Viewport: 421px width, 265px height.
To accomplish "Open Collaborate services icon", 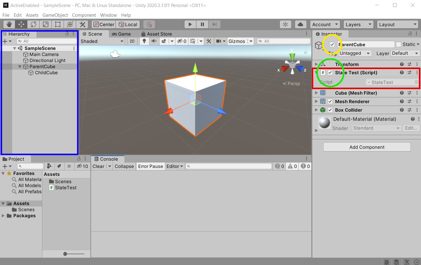I will tap(286, 24).
